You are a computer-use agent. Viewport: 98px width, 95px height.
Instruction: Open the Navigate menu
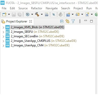coord(52,8)
